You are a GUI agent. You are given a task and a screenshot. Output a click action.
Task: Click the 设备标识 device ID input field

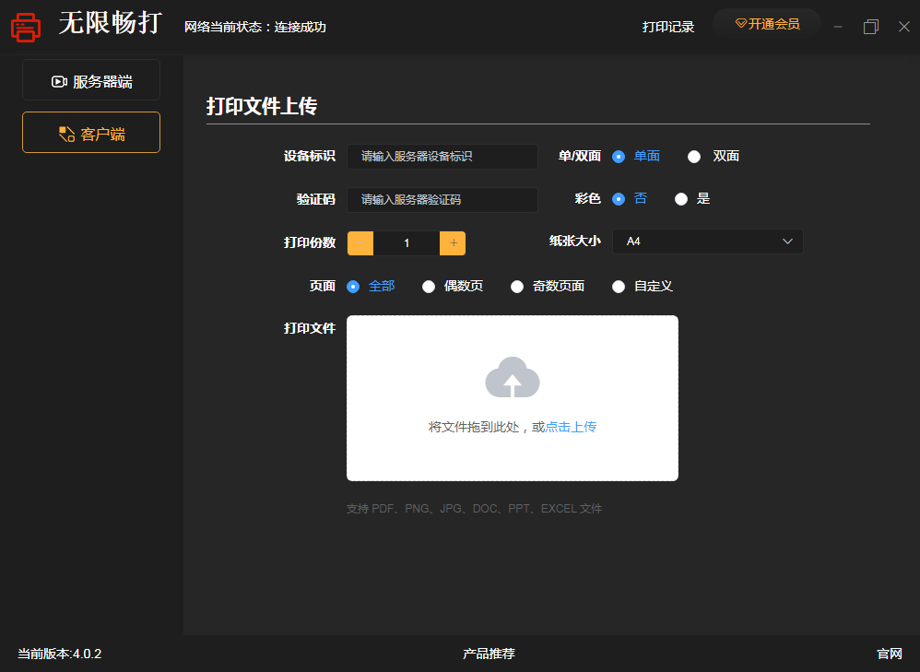click(442, 157)
